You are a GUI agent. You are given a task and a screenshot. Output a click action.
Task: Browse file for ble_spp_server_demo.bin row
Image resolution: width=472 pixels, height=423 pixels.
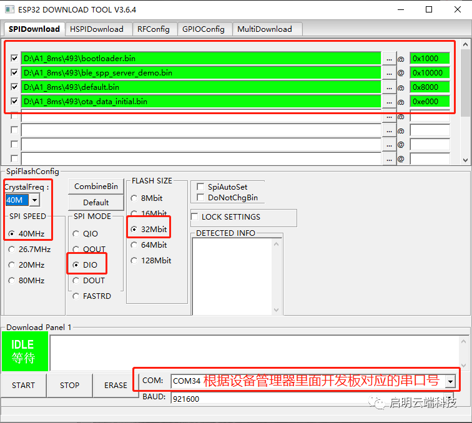coord(389,73)
